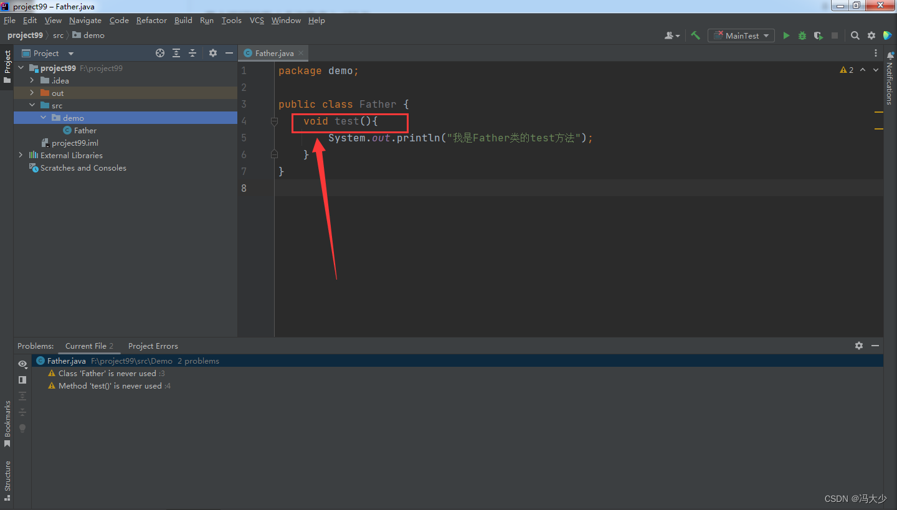The height and width of the screenshot is (510, 897).
Task: Open the Edit menu
Action: pyautogui.click(x=30, y=21)
